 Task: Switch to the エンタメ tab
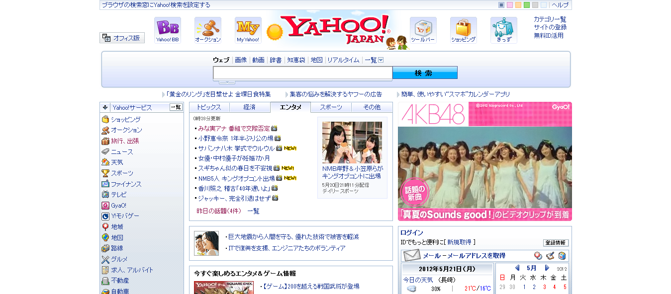[290, 107]
